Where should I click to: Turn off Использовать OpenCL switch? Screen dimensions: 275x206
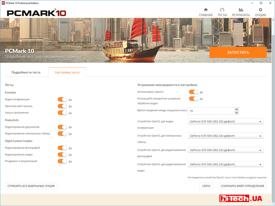tap(194, 92)
